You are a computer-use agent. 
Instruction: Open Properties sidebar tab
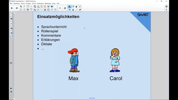(11, 28)
